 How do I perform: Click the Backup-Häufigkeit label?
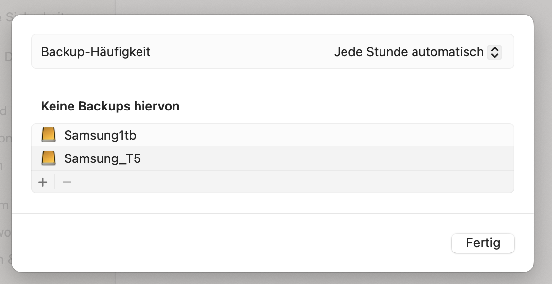96,52
